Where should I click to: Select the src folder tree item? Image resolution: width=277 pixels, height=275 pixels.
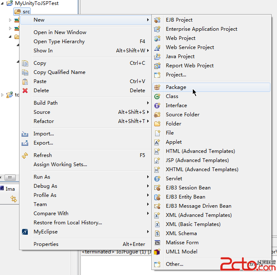point(22,12)
